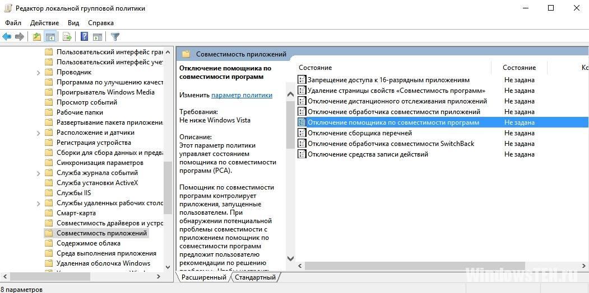The width and height of the screenshot is (589, 293).
Task: Click the policy icon for Отключение сборщика перечней
Action: tap(302, 133)
